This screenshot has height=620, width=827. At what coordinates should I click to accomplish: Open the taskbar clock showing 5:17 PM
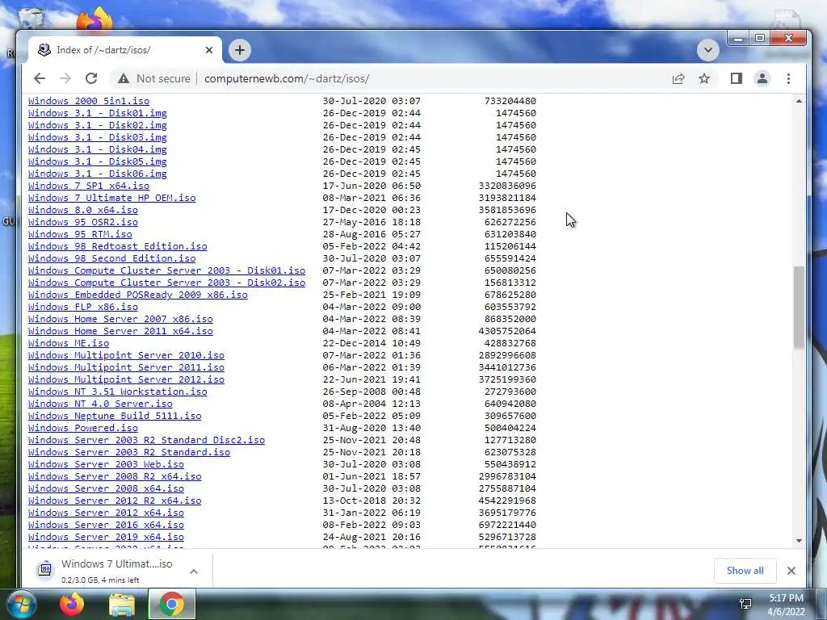coord(786,605)
